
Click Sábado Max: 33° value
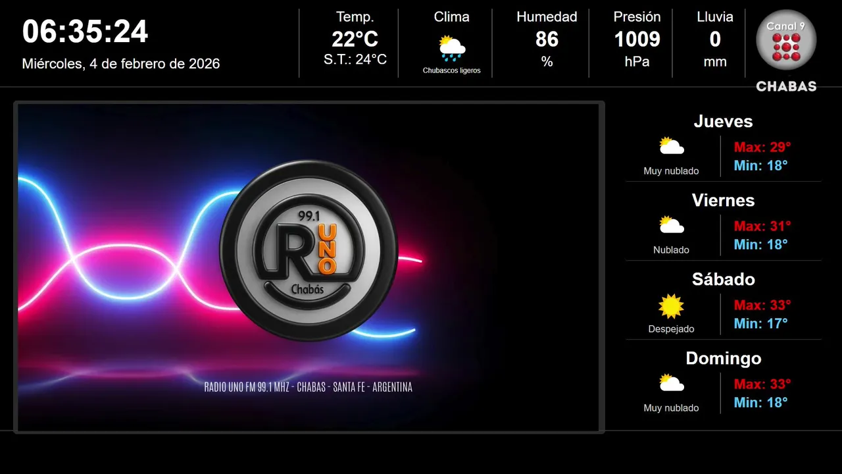(x=762, y=305)
